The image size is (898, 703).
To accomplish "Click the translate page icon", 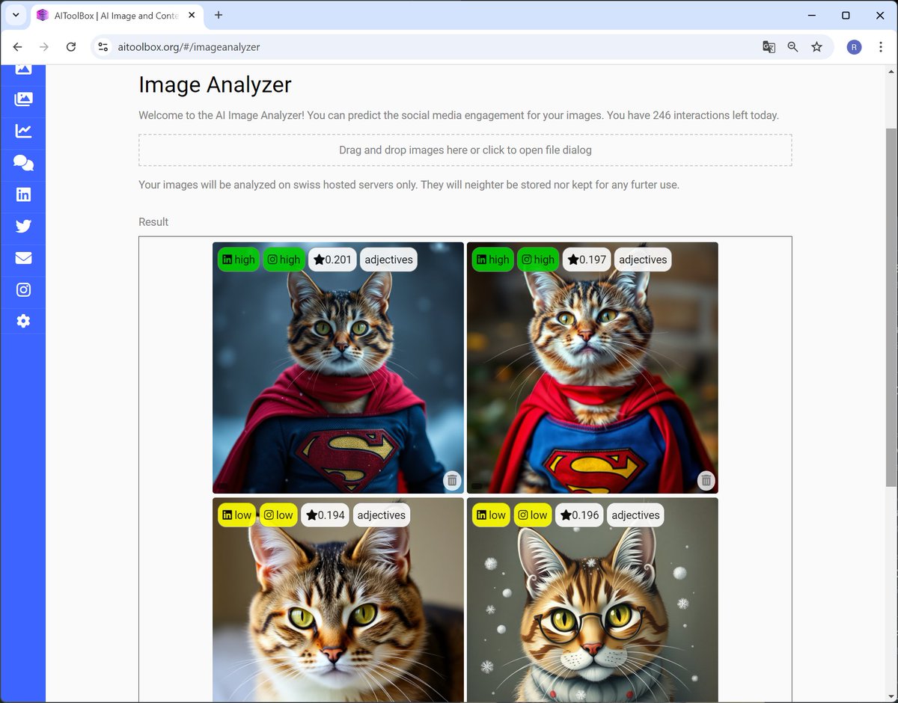I will pyautogui.click(x=769, y=46).
